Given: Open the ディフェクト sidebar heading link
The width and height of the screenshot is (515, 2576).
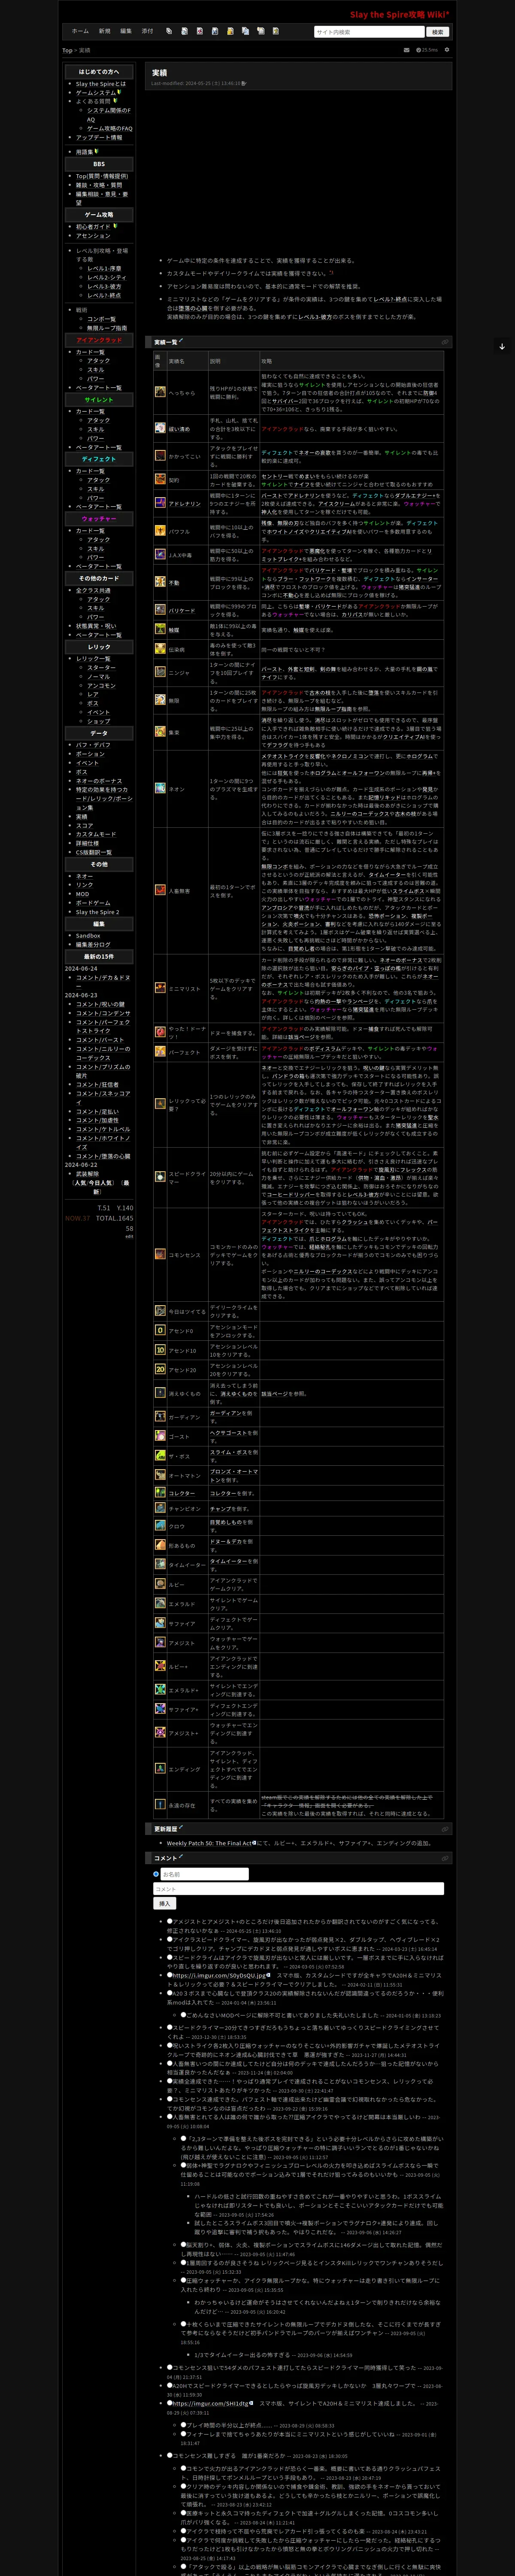Looking at the screenshot, I should pos(99,459).
